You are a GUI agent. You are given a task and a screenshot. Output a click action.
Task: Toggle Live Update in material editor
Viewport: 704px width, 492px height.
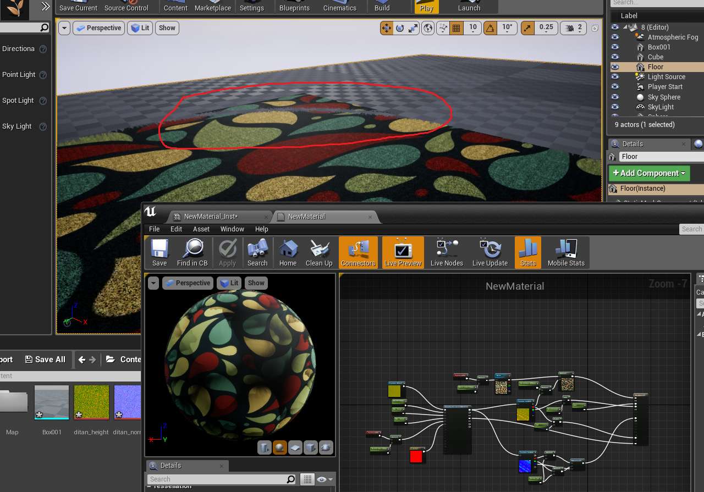click(x=490, y=252)
